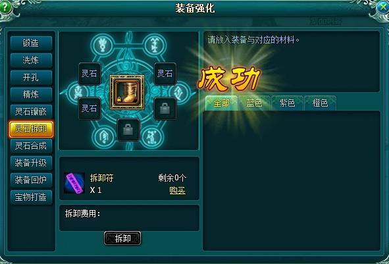The image size is (389, 264).
Task: Open the 洗炼 section in sidebar
Action: pos(31,61)
